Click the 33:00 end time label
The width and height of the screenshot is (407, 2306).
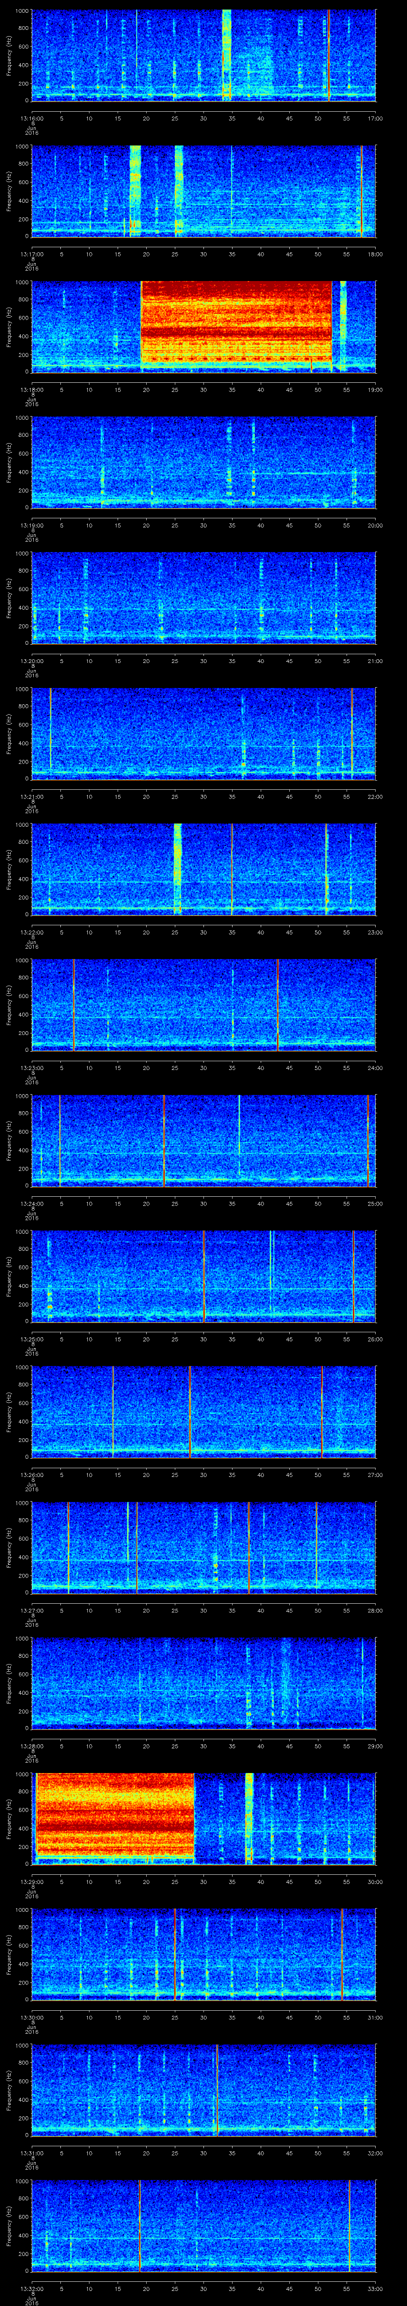point(375,2289)
